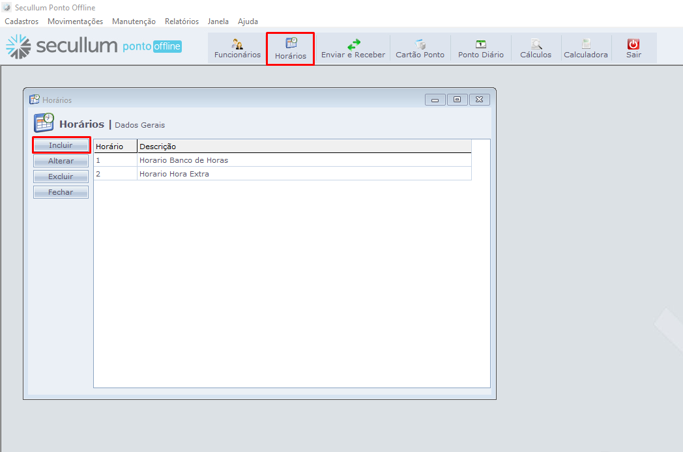The height and width of the screenshot is (452, 683).
Task: Select the Horario Banco de Horas row
Action: click(184, 160)
